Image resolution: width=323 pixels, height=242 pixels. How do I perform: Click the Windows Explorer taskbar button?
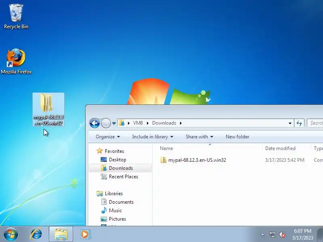(61, 234)
